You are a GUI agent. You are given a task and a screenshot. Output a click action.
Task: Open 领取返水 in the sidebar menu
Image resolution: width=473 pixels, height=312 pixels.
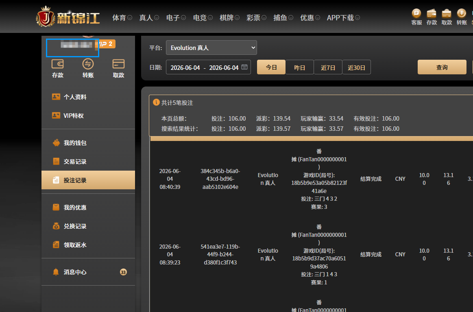pyautogui.click(x=88, y=245)
